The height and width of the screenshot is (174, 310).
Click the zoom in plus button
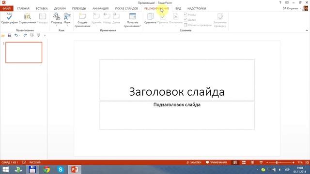point(293,162)
